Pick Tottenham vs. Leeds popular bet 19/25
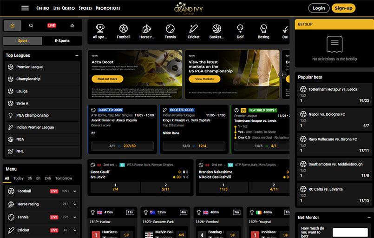This screenshot has height=238, width=374. pos(335,94)
